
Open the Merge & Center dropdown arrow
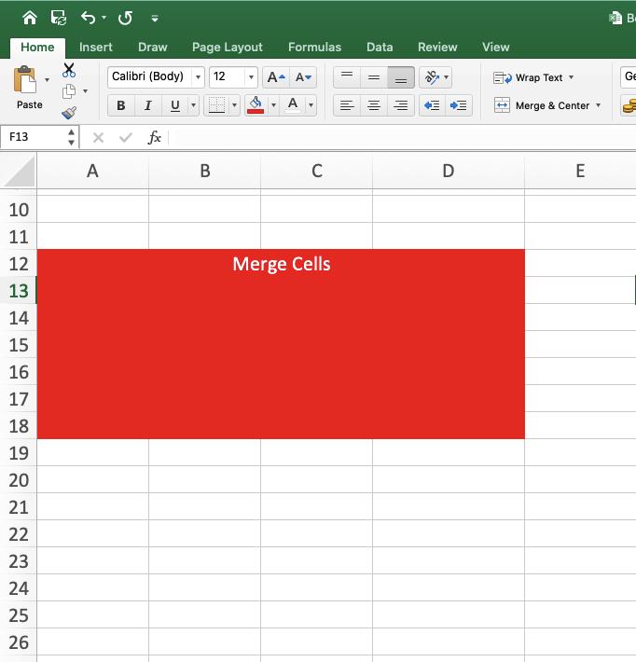598,105
